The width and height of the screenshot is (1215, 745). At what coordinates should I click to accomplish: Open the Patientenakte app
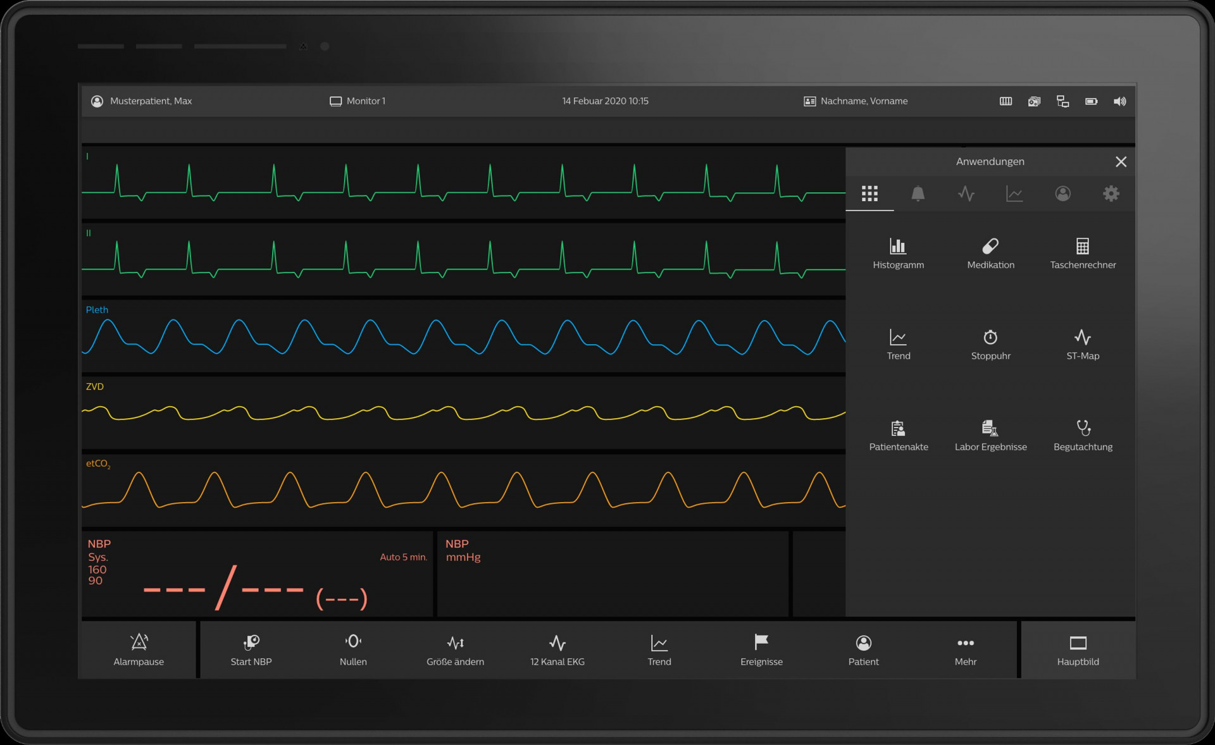(x=898, y=435)
